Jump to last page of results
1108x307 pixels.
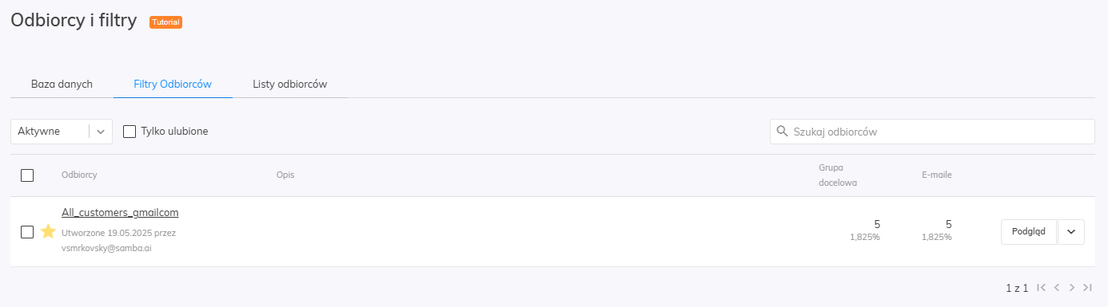point(1087,287)
